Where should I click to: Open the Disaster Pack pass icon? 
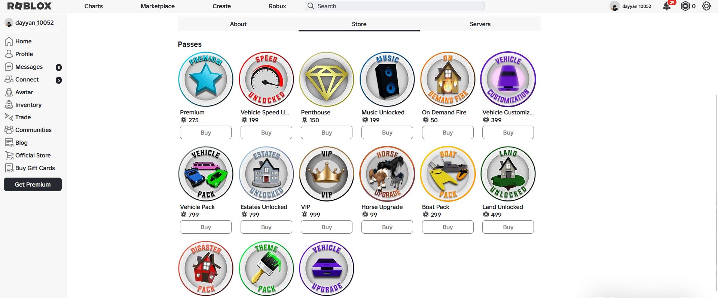point(205,268)
